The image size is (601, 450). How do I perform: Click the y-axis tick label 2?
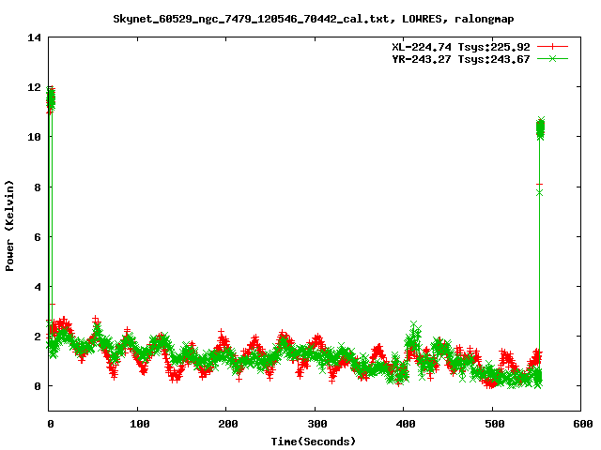point(38,337)
